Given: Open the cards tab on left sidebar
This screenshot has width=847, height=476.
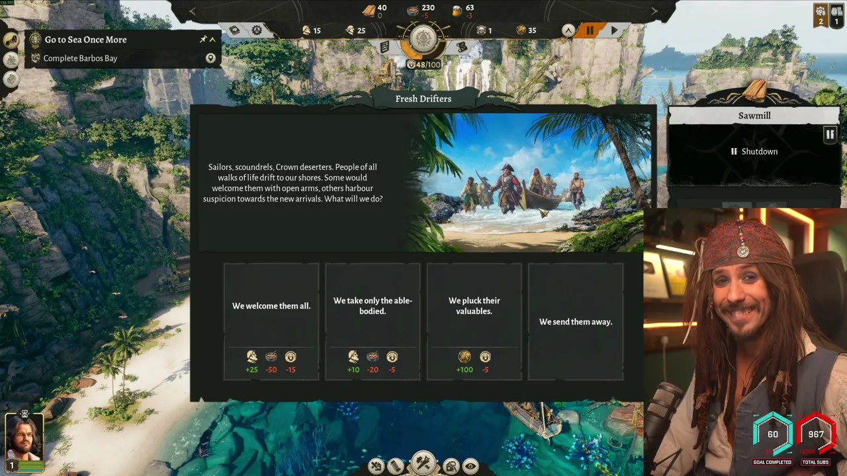Looking at the screenshot, I should [11, 79].
